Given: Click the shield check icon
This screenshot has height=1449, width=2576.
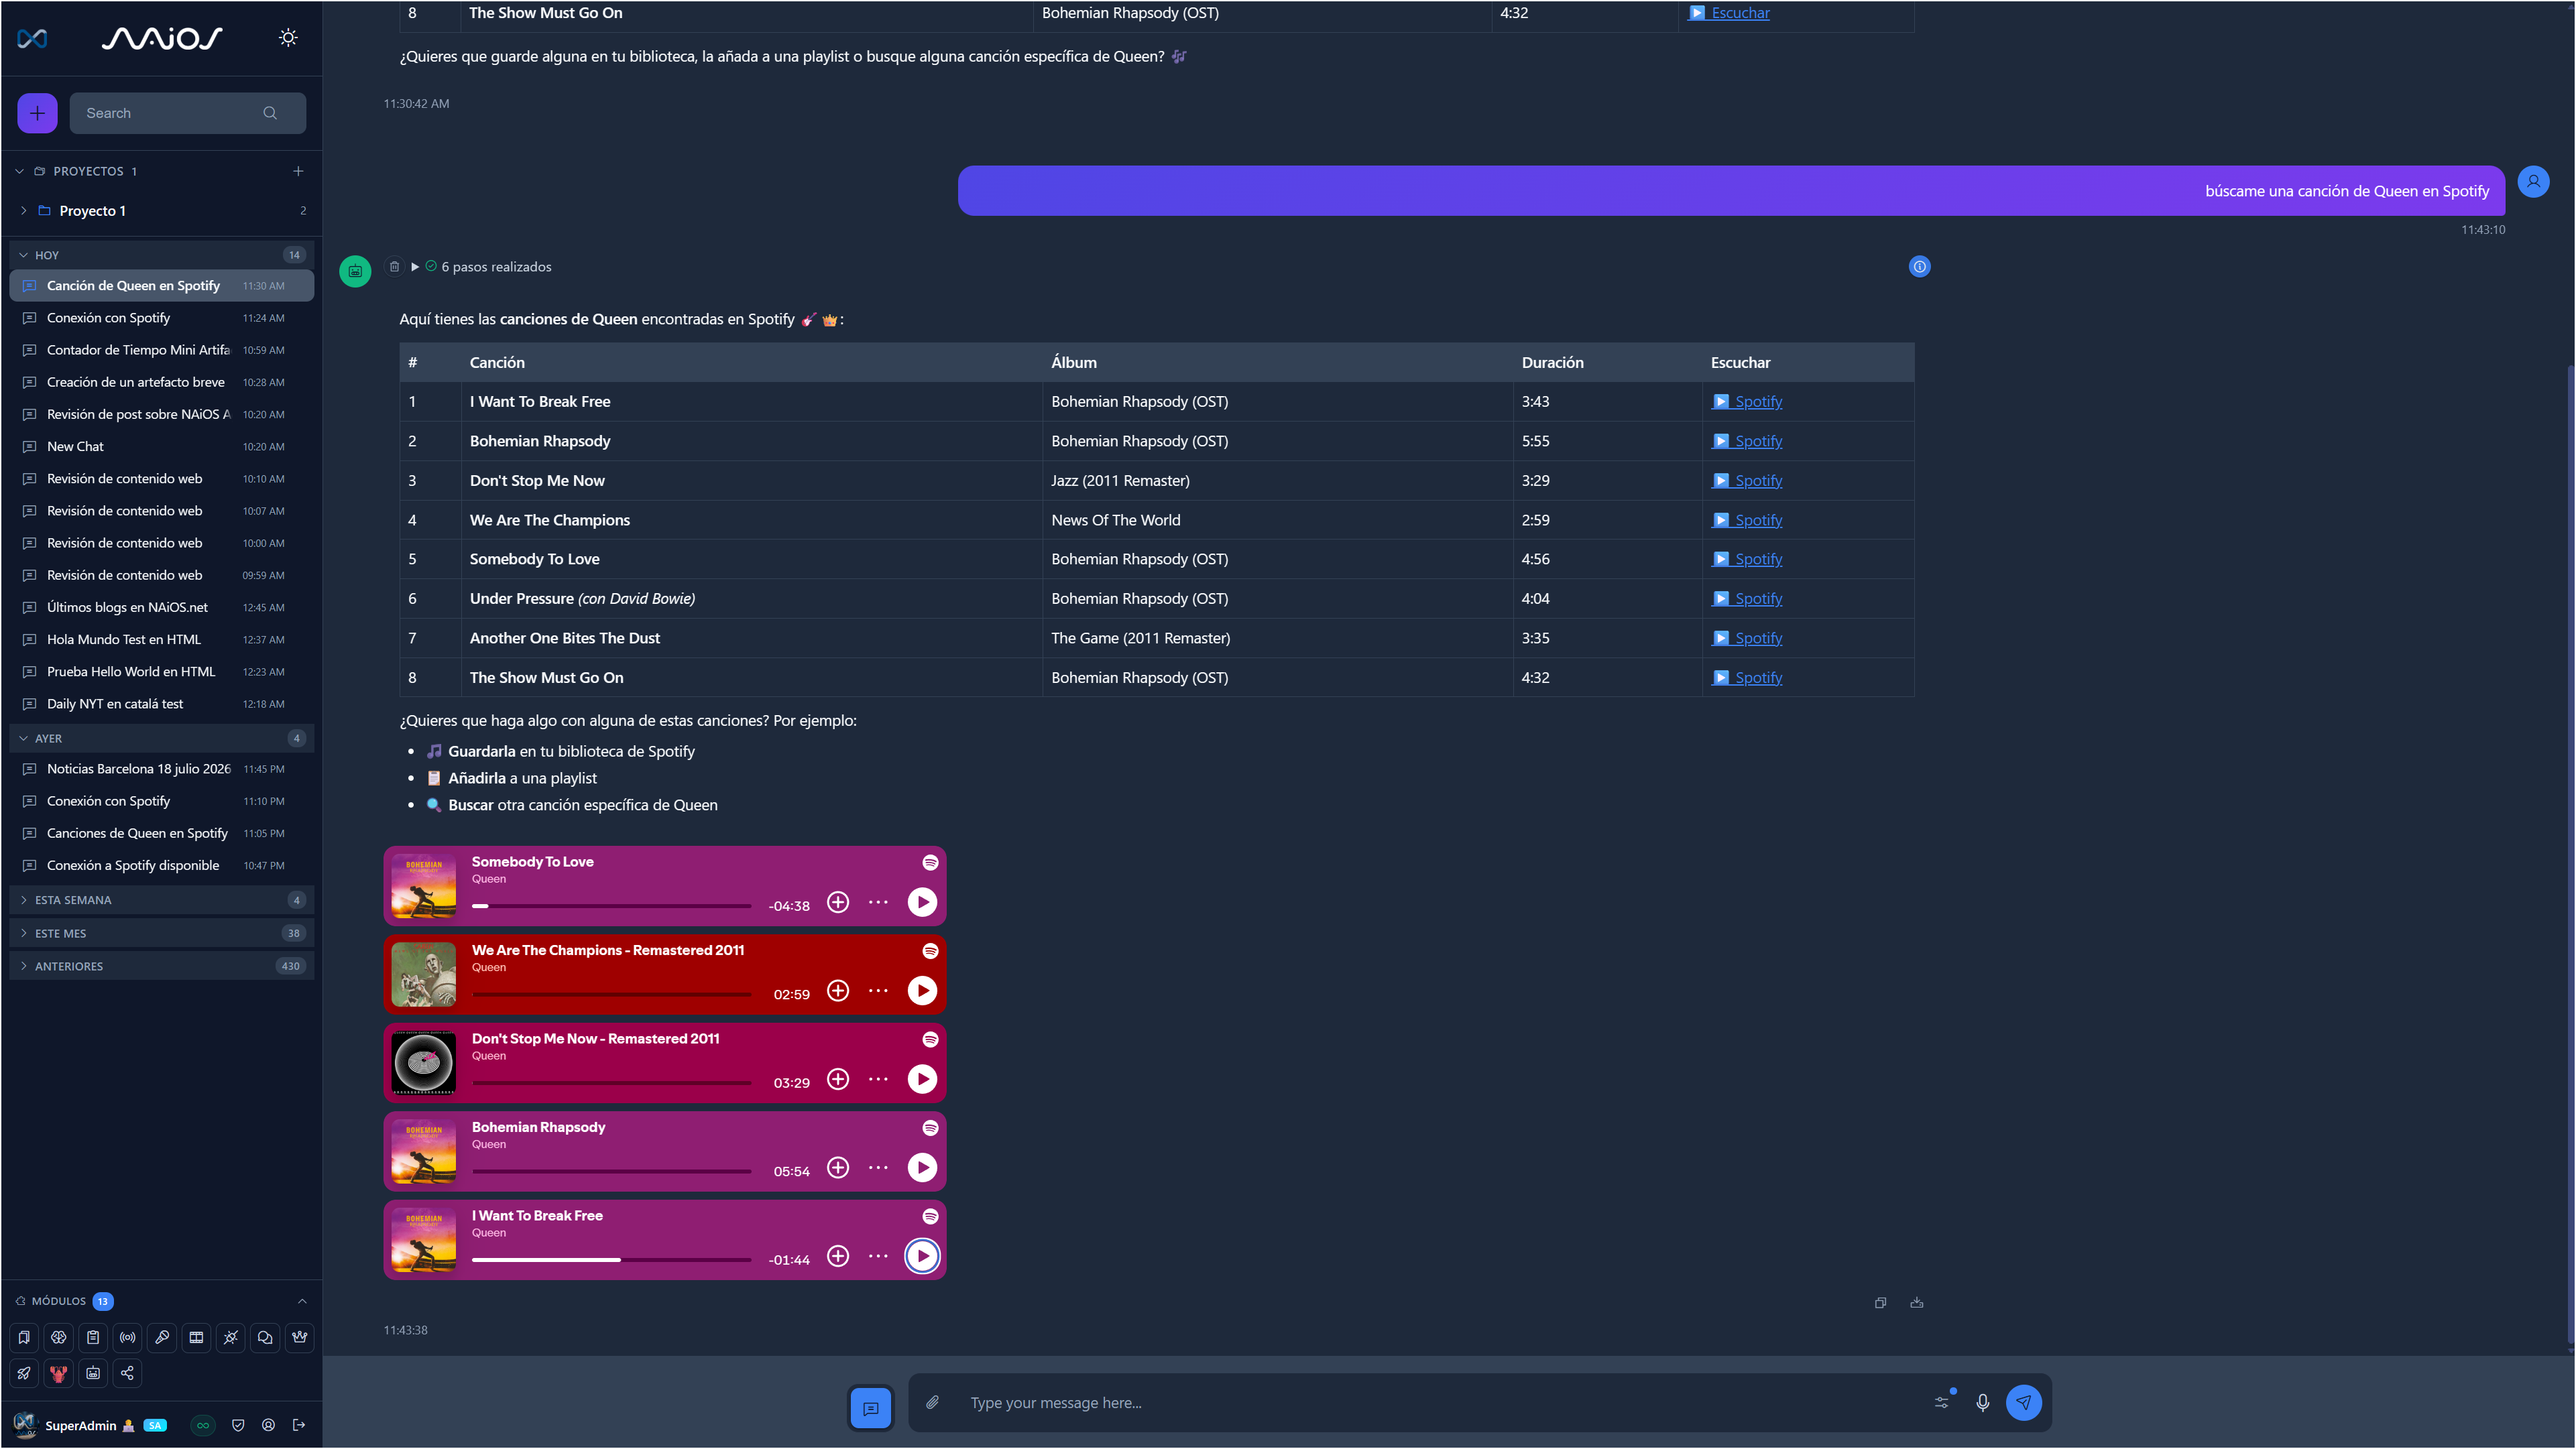Looking at the screenshot, I should tap(238, 1425).
